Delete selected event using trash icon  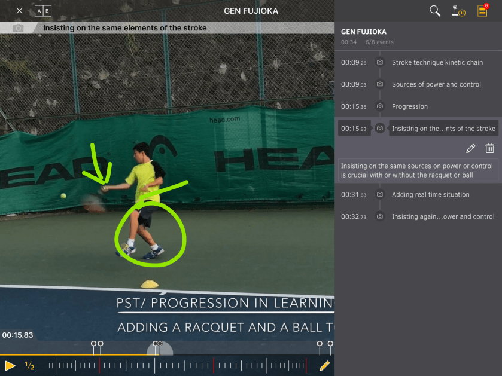tap(489, 148)
